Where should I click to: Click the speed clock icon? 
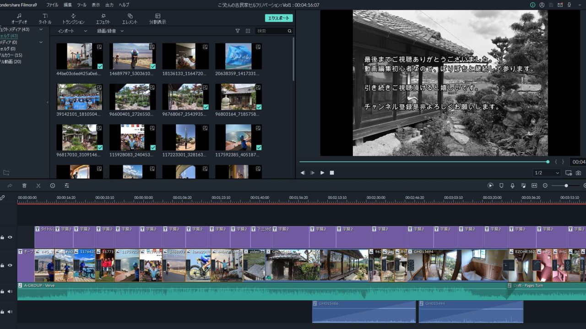click(x=53, y=186)
